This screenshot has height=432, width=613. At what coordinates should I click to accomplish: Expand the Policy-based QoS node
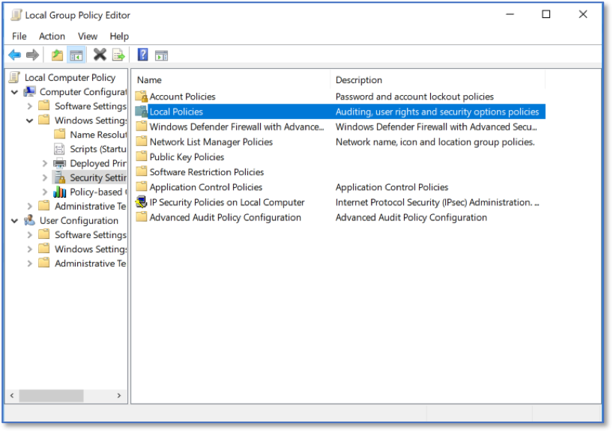[44, 192]
